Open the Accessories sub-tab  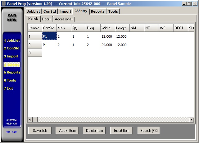pyautogui.click(x=64, y=19)
